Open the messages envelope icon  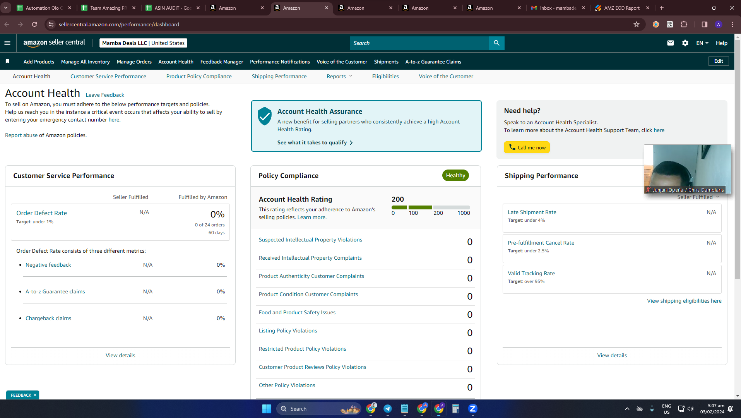coord(671,43)
